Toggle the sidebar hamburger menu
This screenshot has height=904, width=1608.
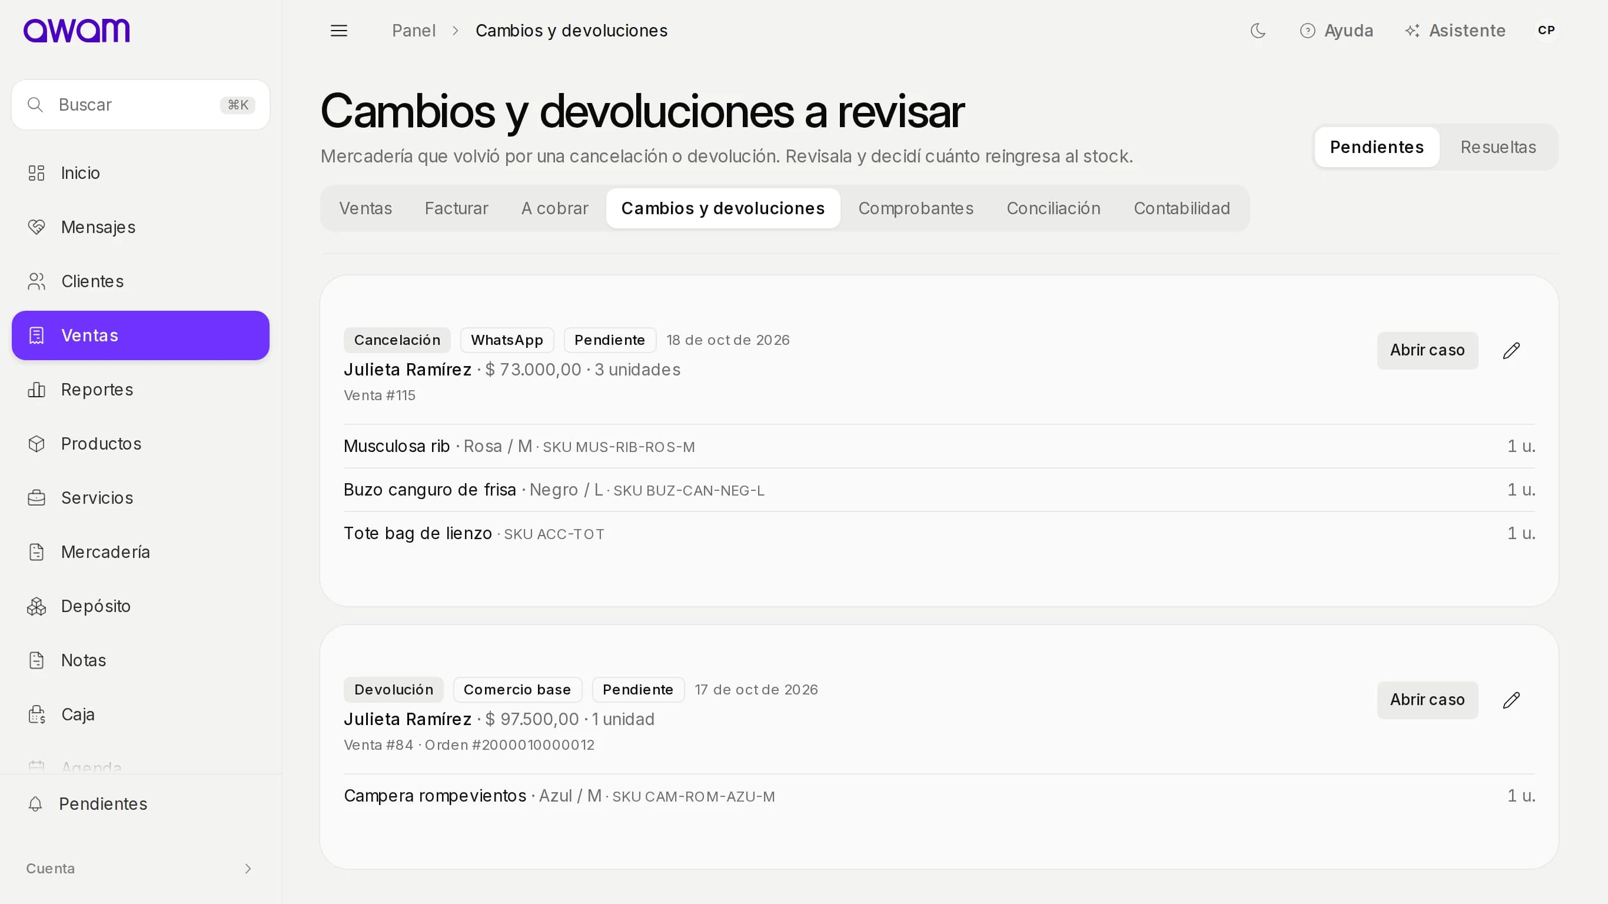339,31
